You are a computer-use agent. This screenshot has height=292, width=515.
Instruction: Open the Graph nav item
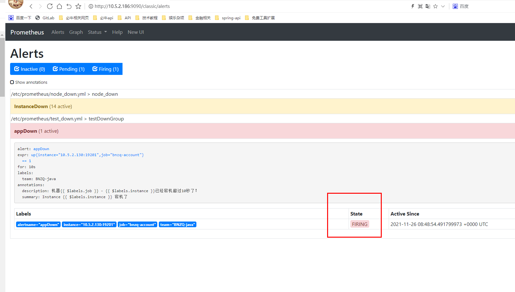tap(76, 32)
